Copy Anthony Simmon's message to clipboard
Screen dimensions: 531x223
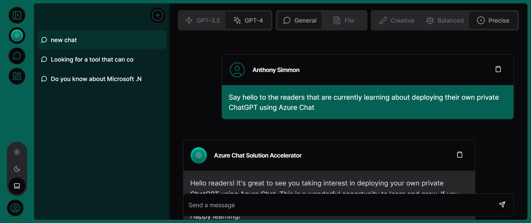pos(498,69)
